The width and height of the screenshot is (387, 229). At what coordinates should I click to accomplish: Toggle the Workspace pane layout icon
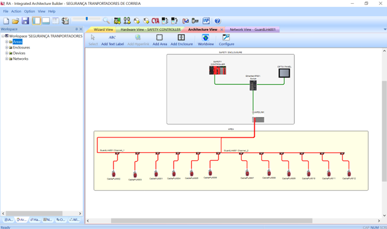tap(36, 21)
